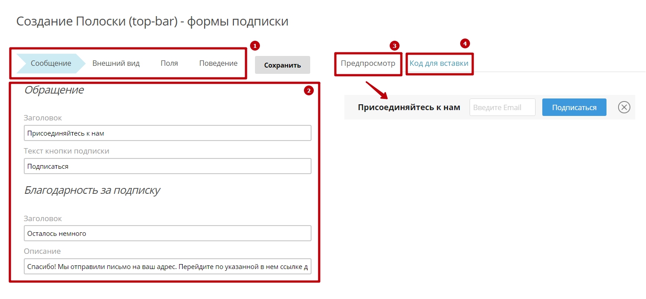This screenshot has height=299, width=646.
Task: Click the red annotation marker number 2
Action: coord(308,90)
